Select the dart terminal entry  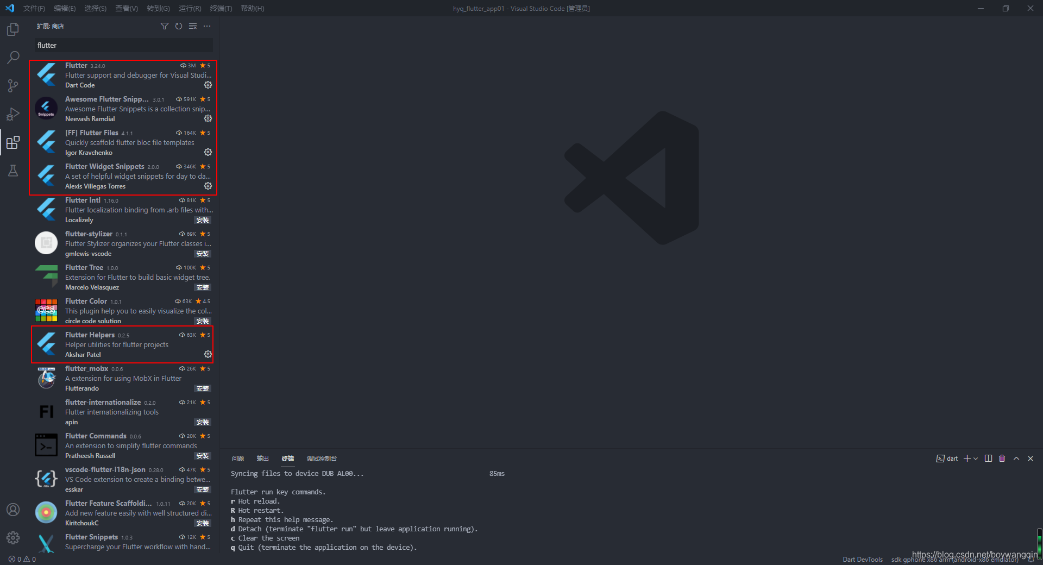947,459
